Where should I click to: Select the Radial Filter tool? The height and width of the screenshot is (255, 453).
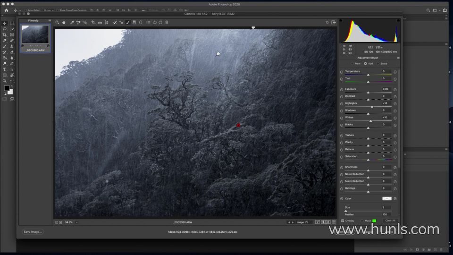(141, 22)
